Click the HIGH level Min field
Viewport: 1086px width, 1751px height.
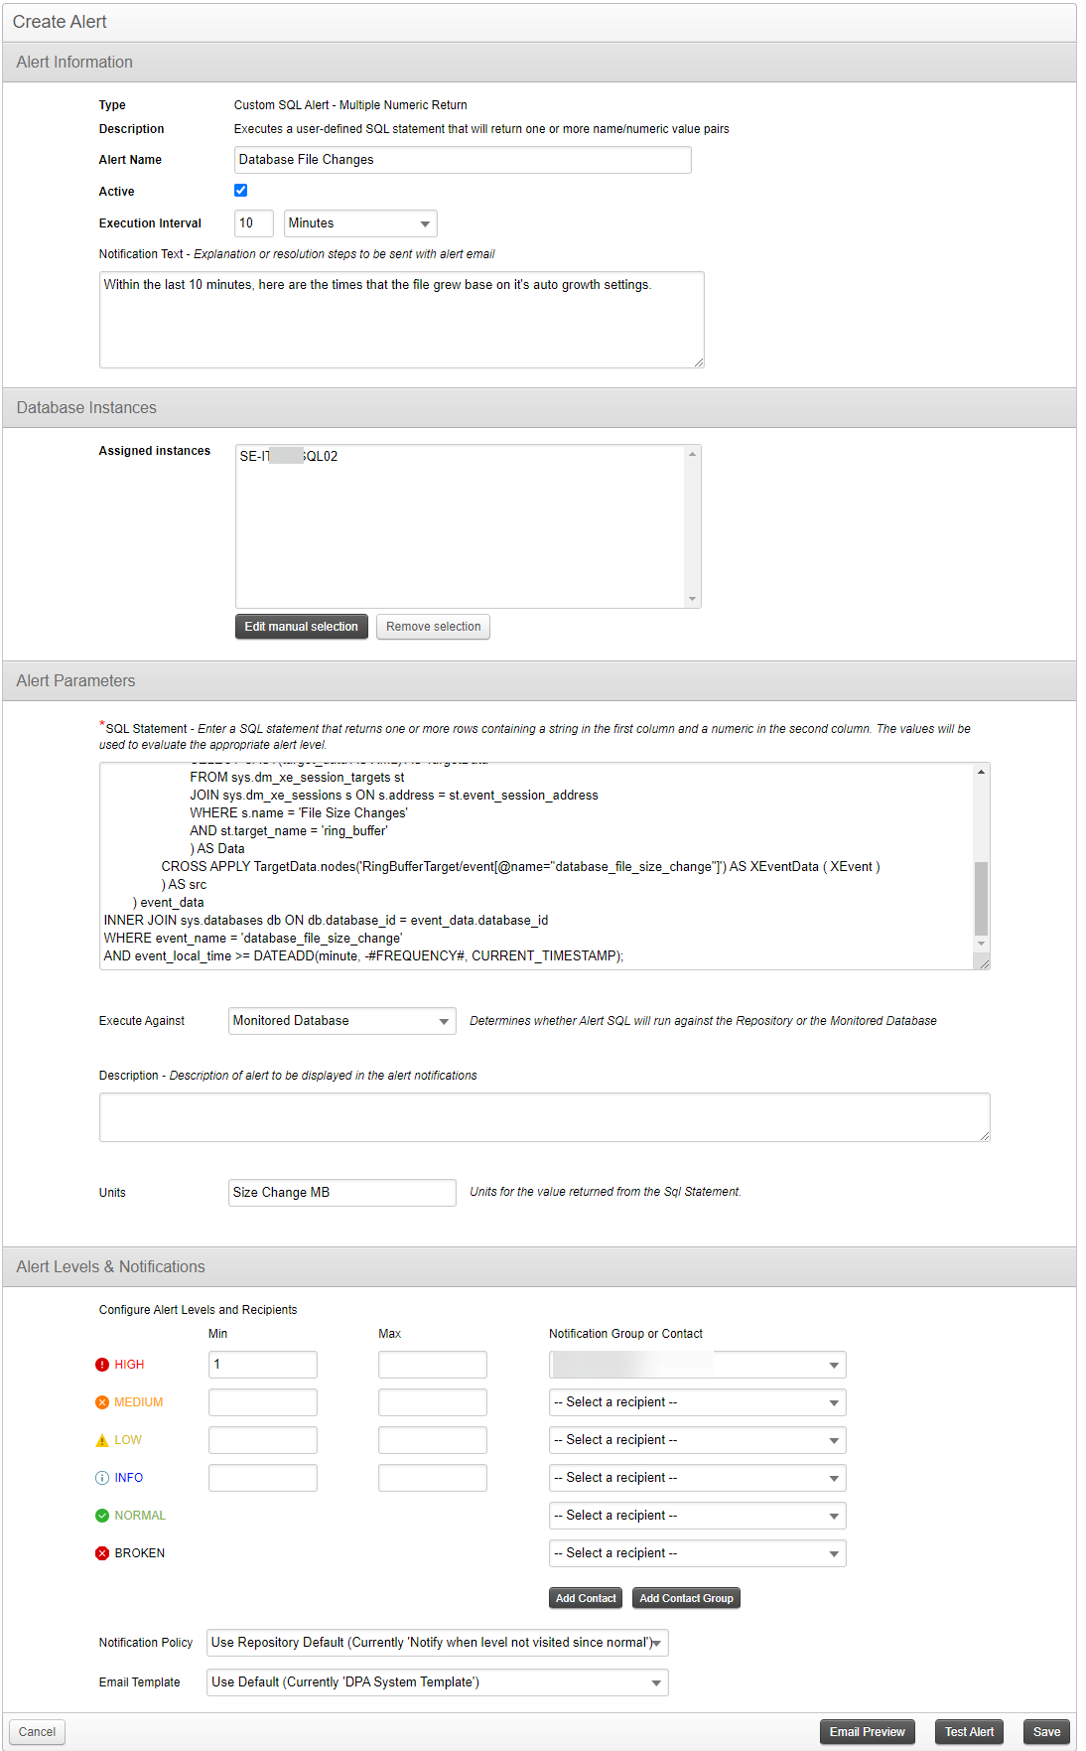[263, 1365]
